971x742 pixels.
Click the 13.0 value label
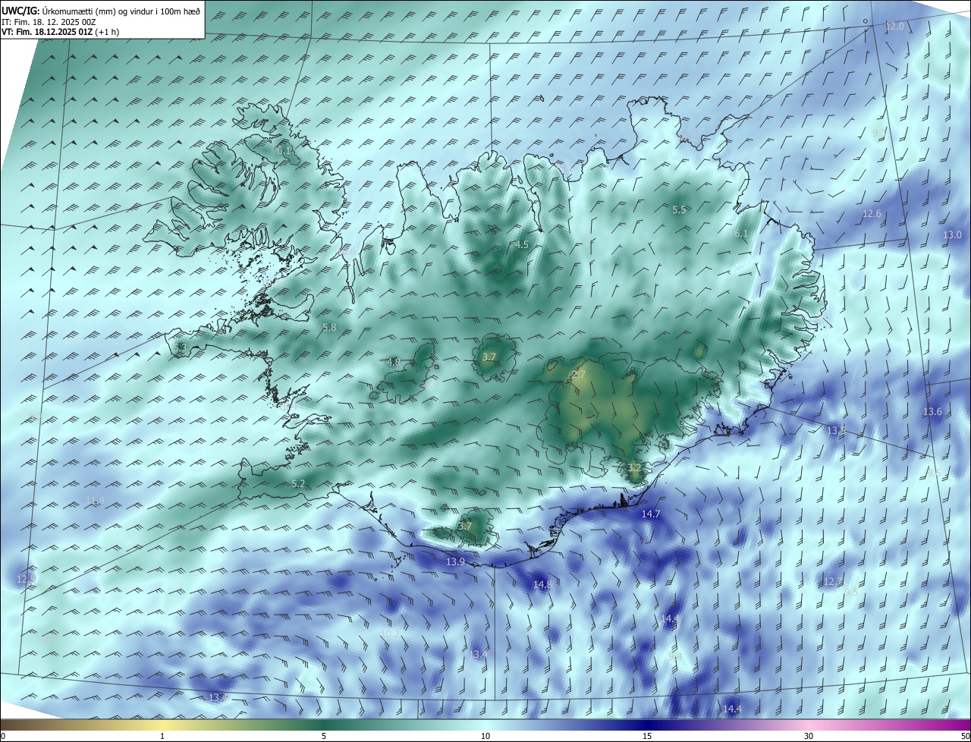(x=952, y=235)
